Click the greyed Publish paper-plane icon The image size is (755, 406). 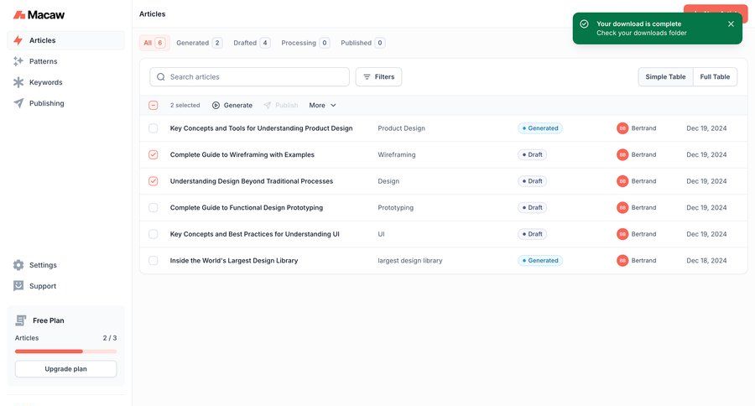point(268,106)
